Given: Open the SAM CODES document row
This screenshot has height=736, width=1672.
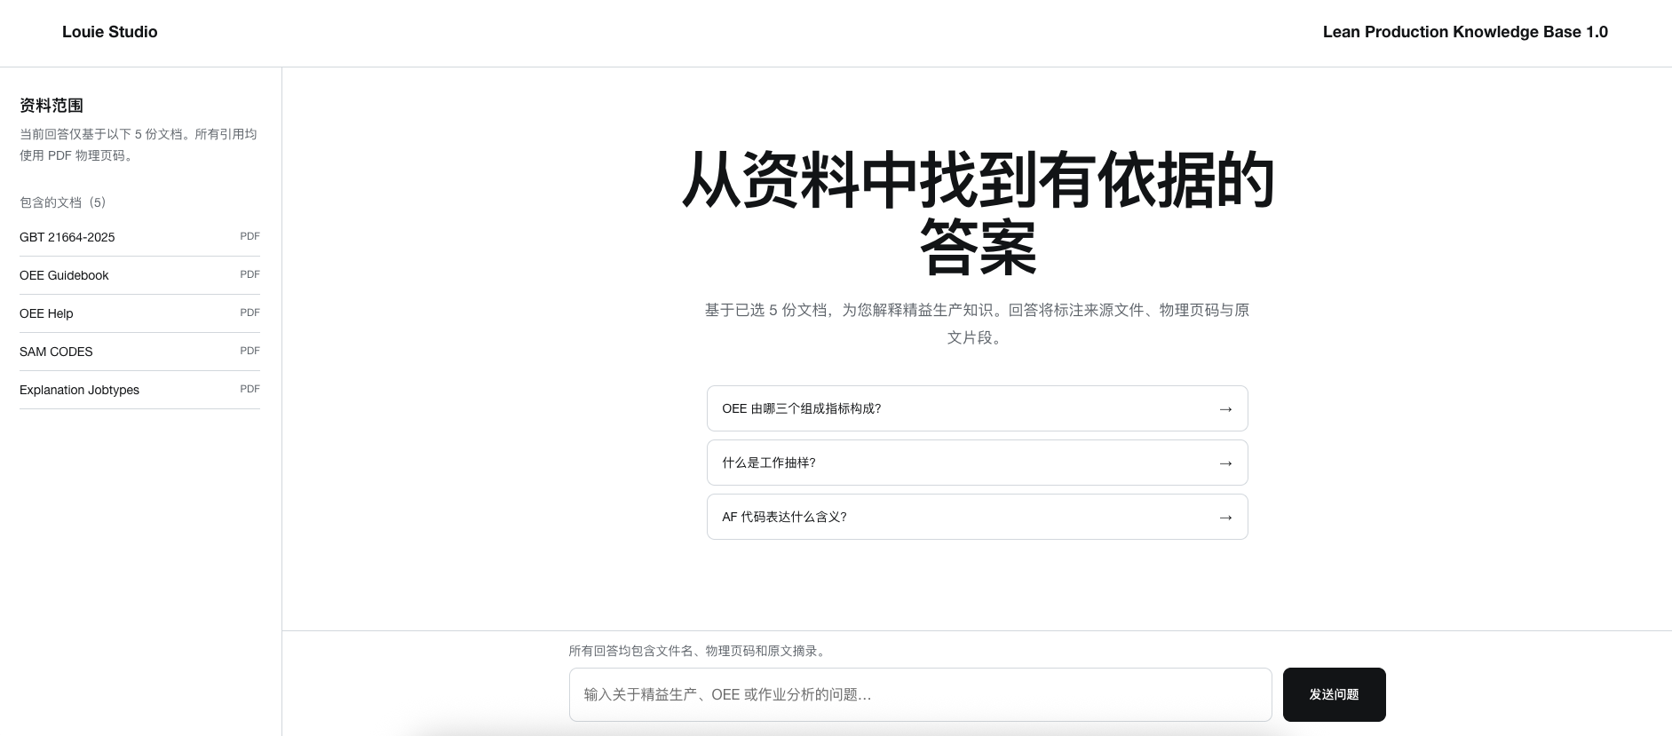Looking at the screenshot, I should [x=139, y=352].
